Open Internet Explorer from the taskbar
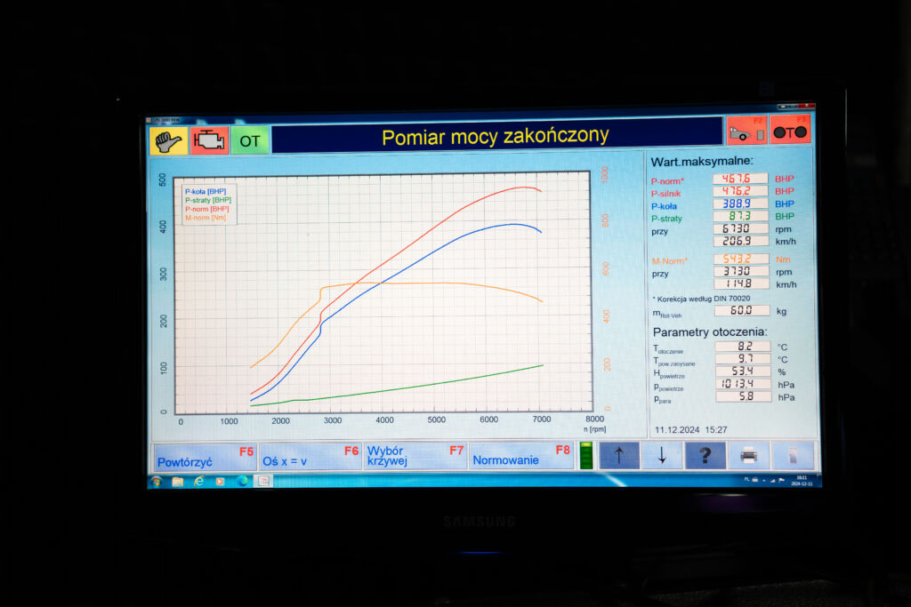This screenshot has width=911, height=607. click(198, 481)
